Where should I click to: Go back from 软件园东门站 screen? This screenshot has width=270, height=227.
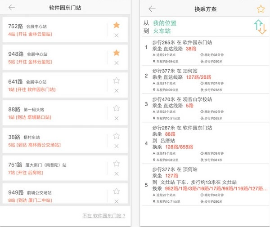click(12, 8)
